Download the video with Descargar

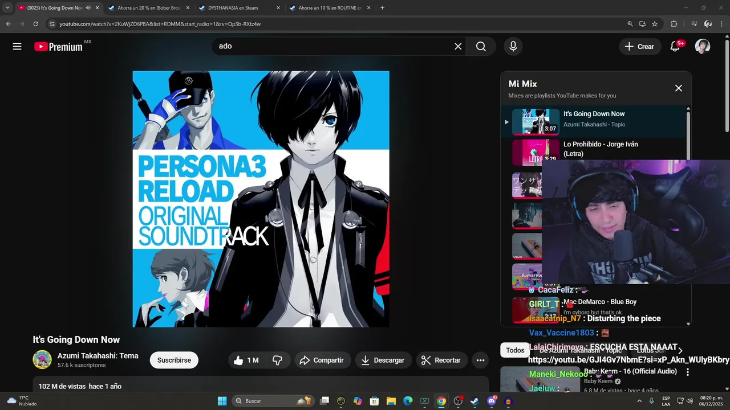383,360
